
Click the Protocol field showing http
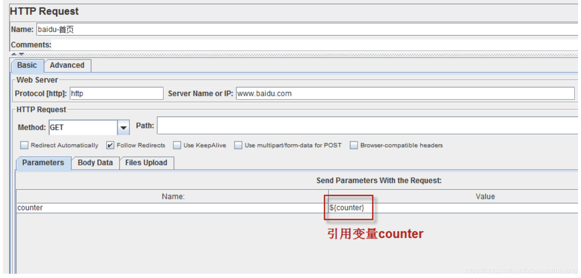click(x=116, y=94)
